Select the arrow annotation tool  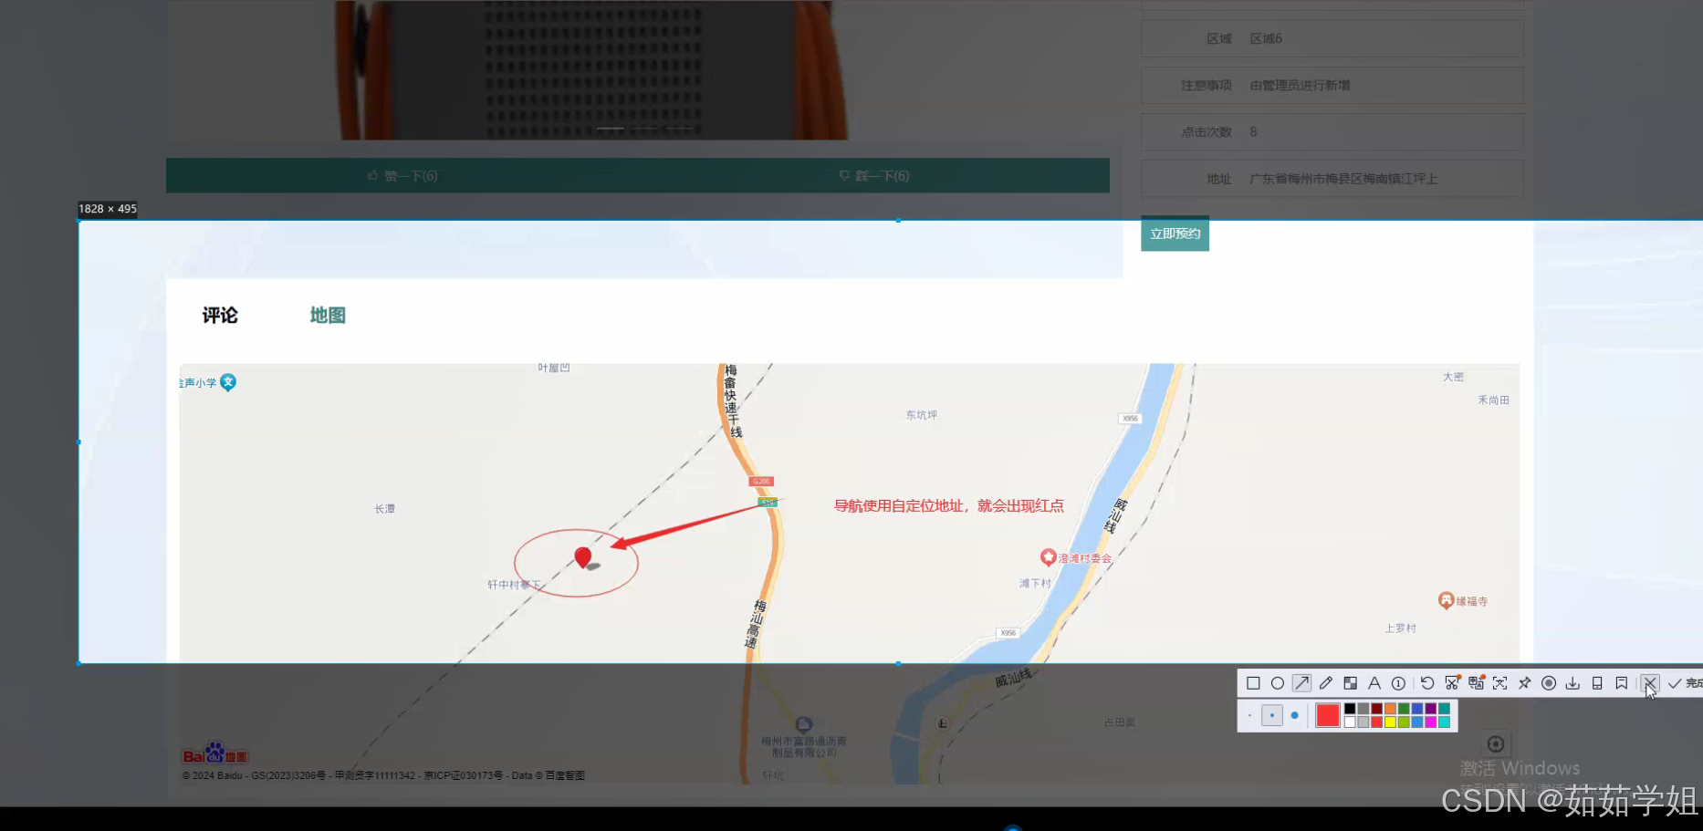coord(1301,683)
